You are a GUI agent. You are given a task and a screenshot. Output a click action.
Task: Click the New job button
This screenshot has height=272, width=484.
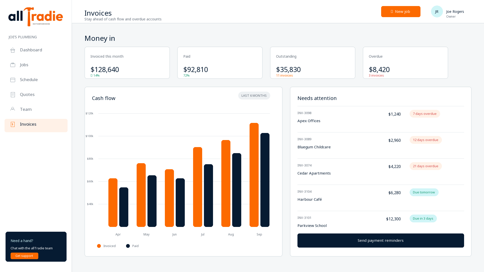click(x=401, y=12)
